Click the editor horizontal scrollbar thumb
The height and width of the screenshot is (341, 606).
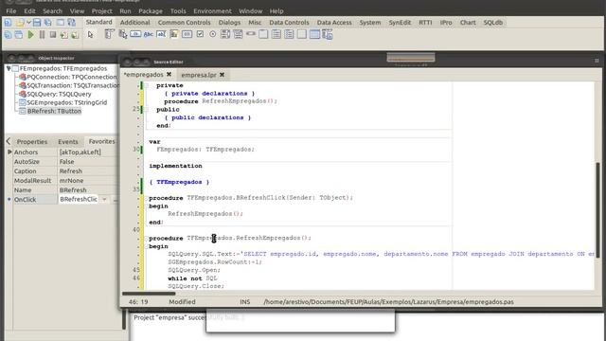[x=149, y=294]
